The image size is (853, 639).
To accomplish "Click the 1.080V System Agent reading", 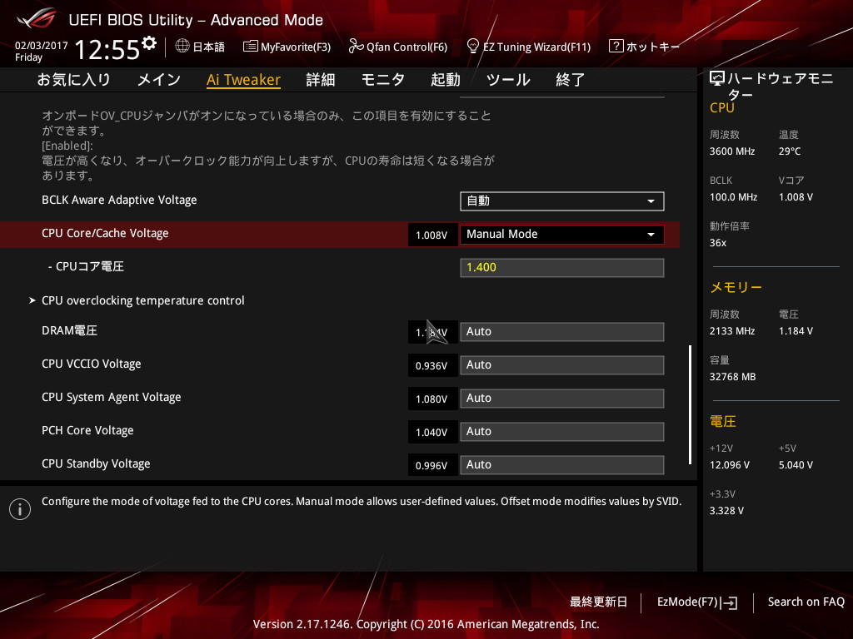I will 431,399.
